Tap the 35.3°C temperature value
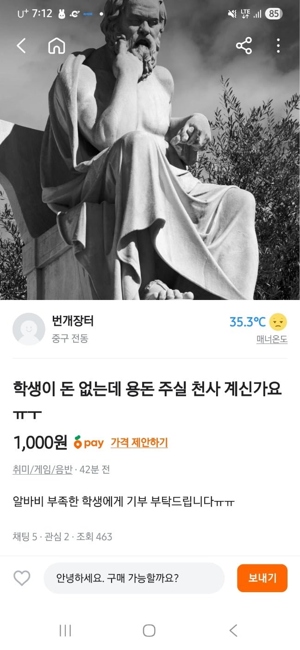 pyautogui.click(x=248, y=322)
